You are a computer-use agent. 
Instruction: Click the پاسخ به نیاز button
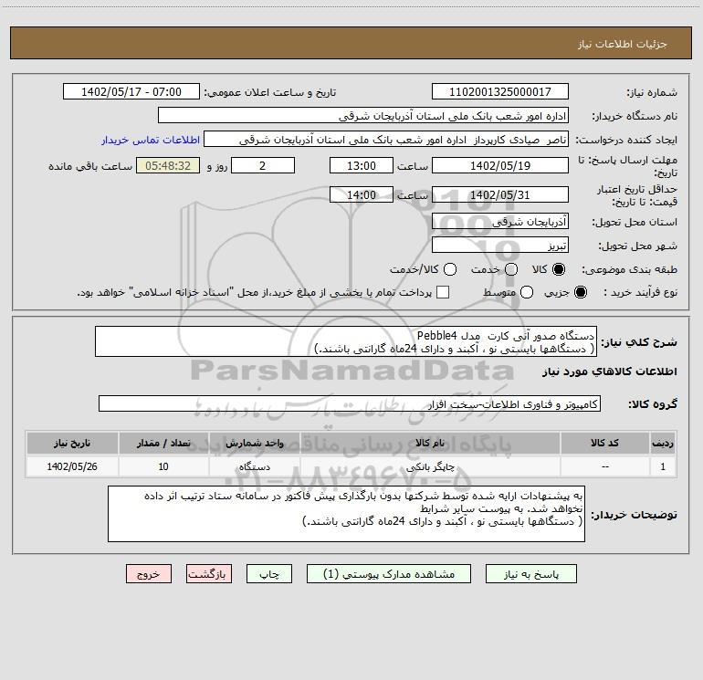[x=530, y=574]
